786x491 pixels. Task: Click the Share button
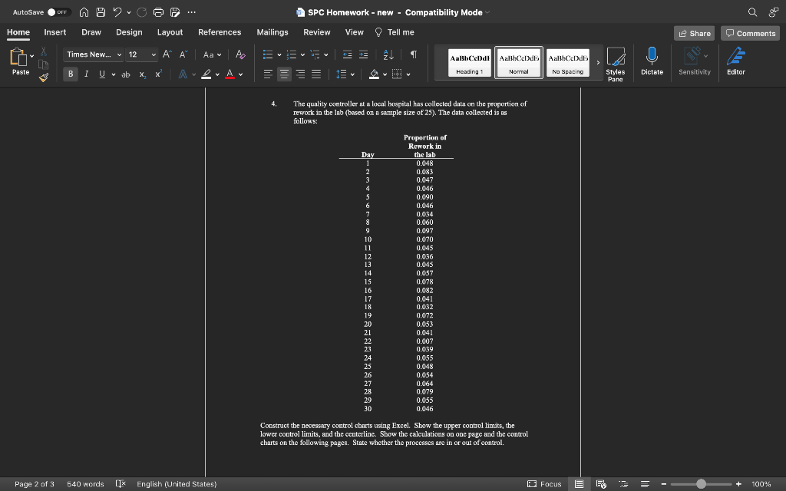[693, 33]
